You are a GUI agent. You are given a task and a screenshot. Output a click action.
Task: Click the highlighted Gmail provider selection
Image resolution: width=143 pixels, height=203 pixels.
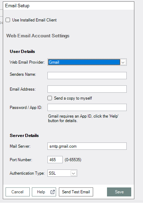(x=84, y=62)
